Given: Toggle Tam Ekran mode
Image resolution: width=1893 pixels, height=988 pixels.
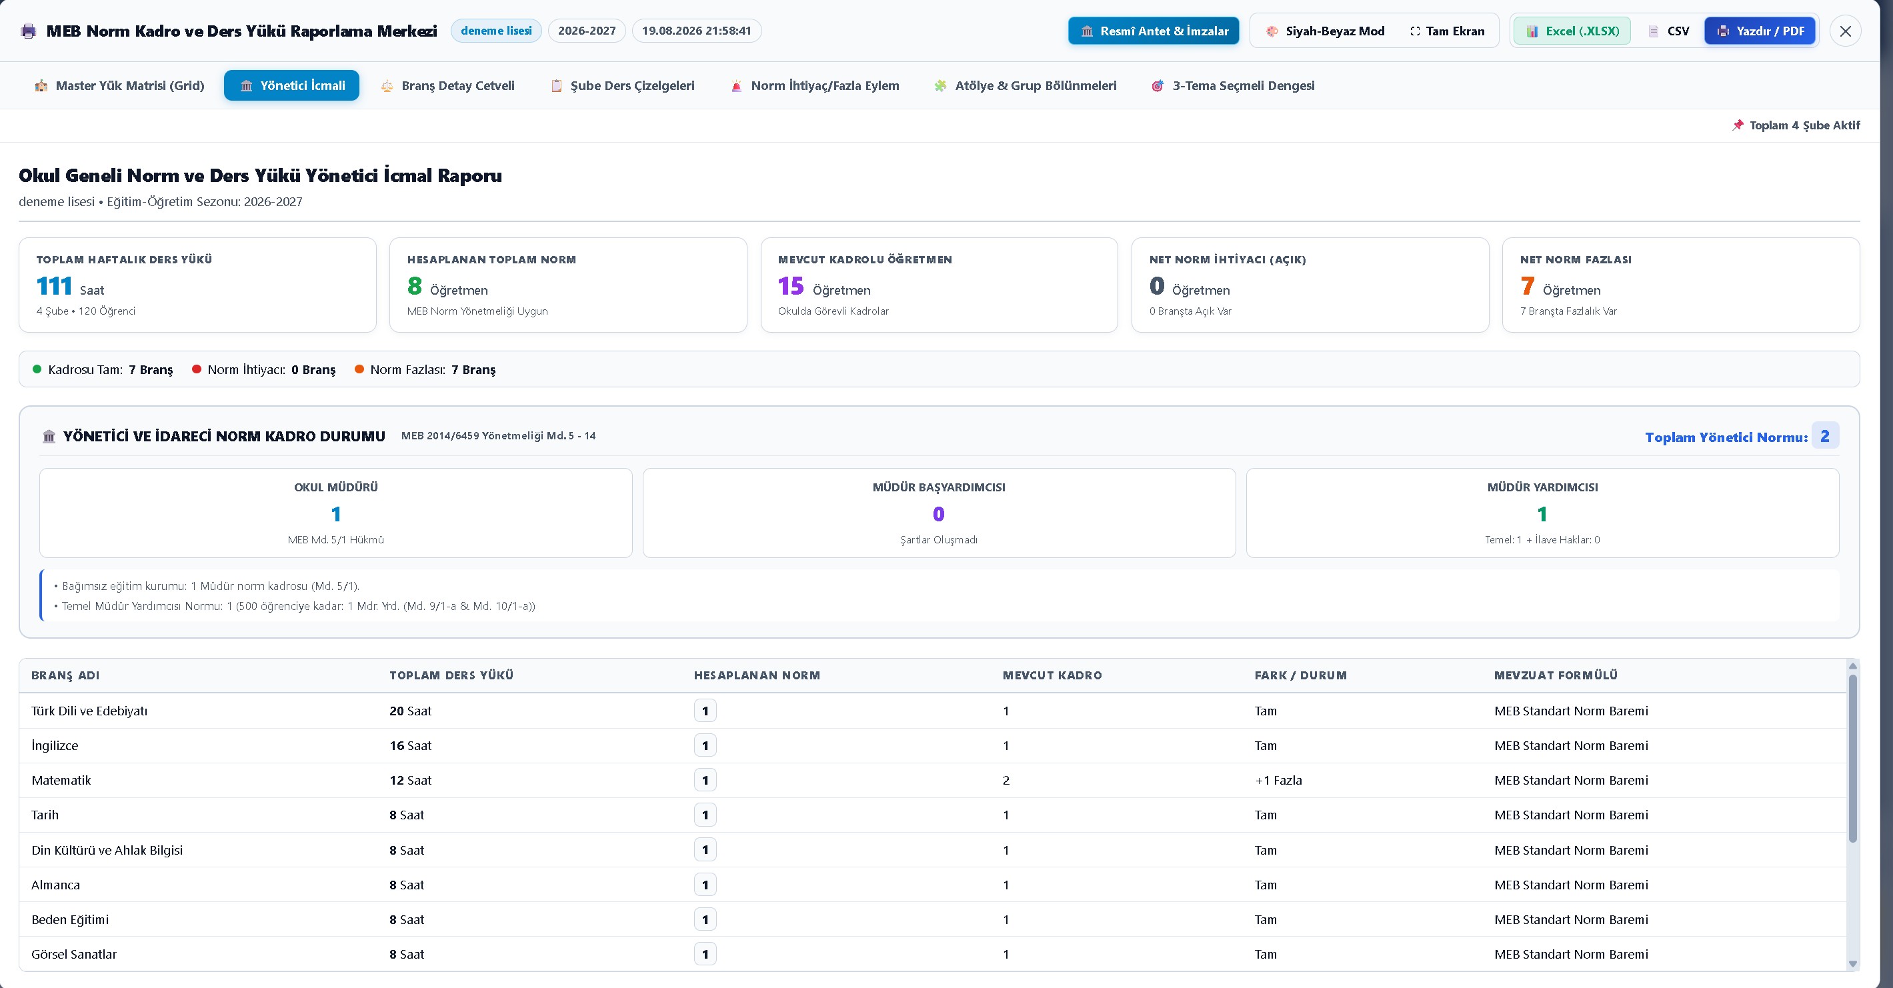Looking at the screenshot, I should pos(1448,31).
